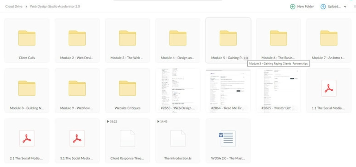Open the Module 6 - The Busin... folder
356x167 pixels.
pyautogui.click(x=279, y=40)
